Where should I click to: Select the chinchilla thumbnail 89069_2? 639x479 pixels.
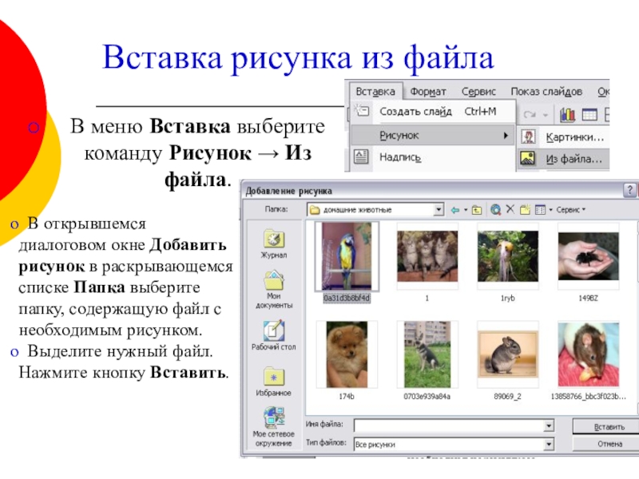point(508,354)
